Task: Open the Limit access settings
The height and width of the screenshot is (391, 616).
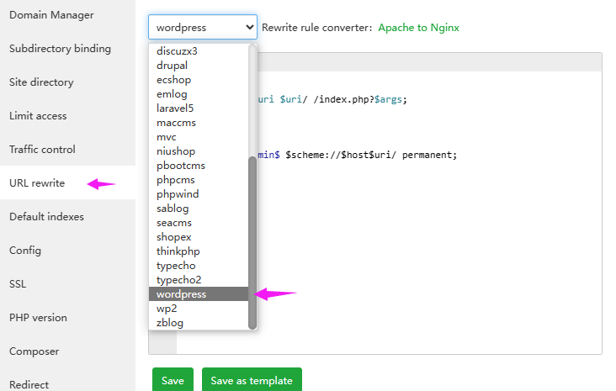Action: pos(38,116)
